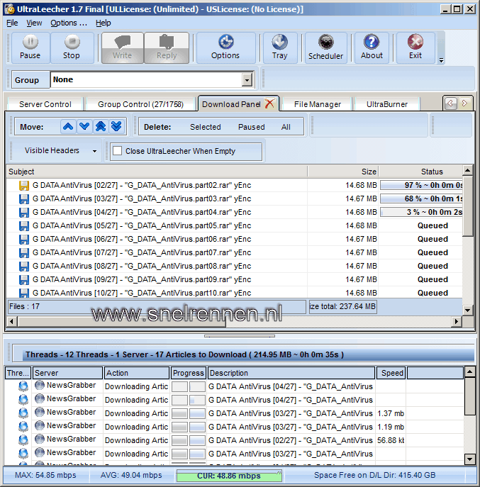Expand the Visible Headers dropdown
Screen dimensions: 480x487
[x=94, y=151]
